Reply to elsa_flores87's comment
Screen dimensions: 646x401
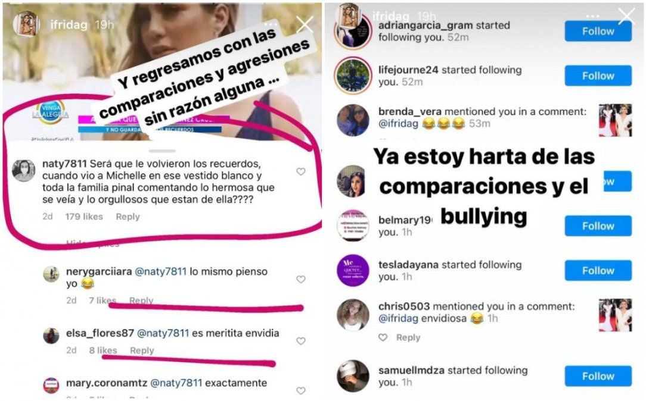[x=142, y=350]
